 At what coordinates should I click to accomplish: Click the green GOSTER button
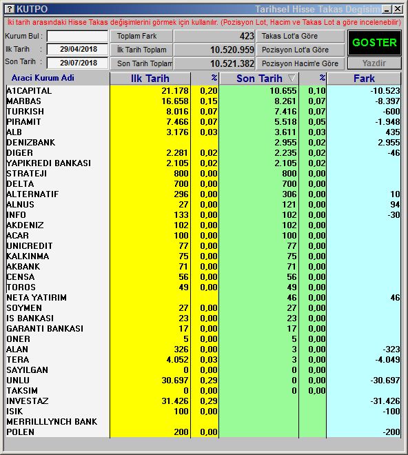click(374, 43)
